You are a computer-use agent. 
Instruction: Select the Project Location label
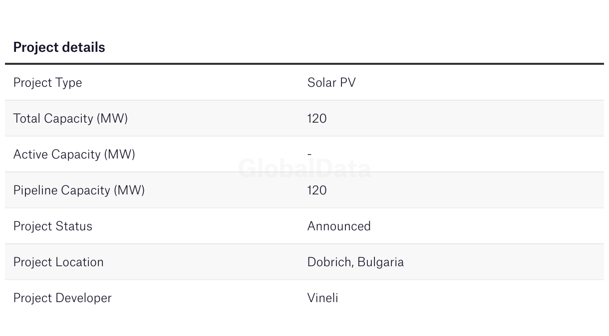58,262
